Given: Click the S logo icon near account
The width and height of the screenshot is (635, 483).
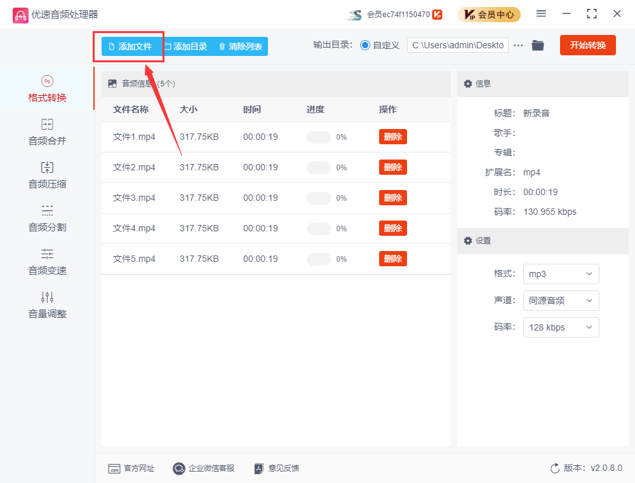Looking at the screenshot, I should coord(355,15).
